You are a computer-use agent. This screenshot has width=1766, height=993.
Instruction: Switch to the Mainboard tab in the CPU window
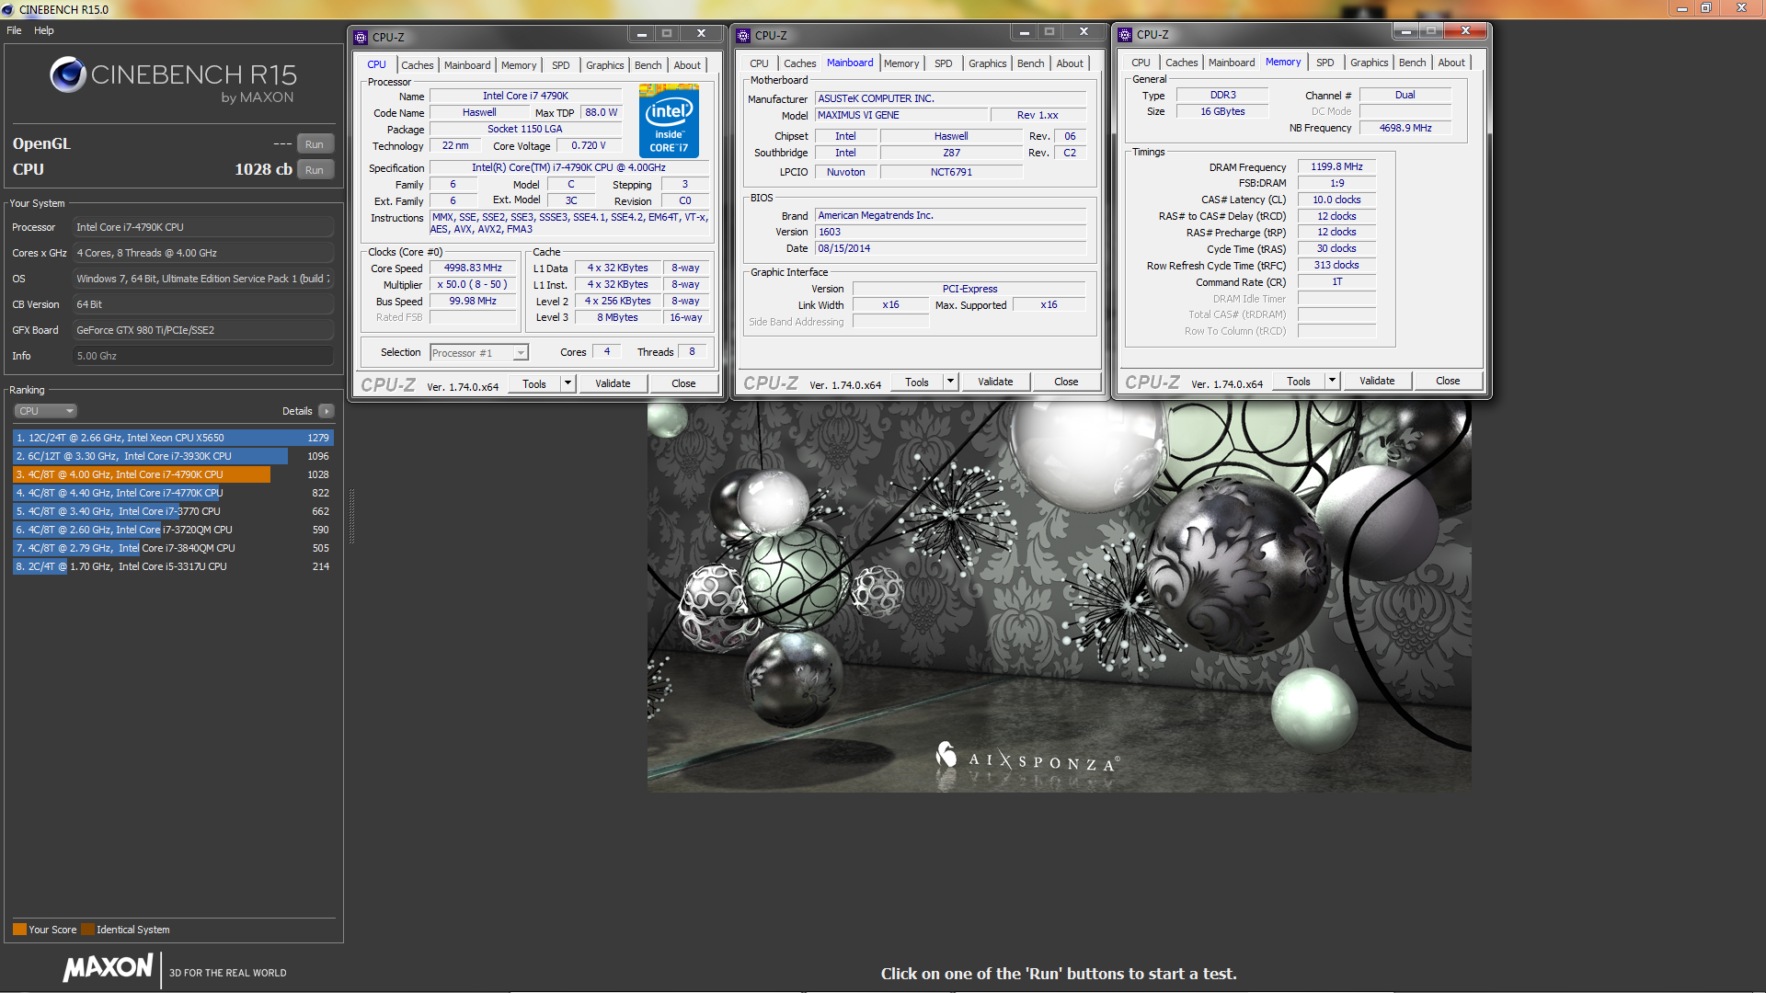467,65
